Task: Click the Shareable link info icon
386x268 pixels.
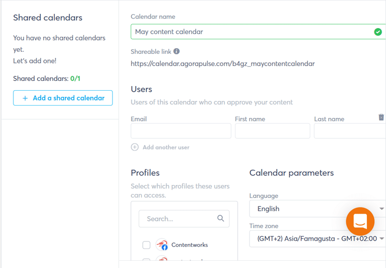Action: click(x=177, y=51)
